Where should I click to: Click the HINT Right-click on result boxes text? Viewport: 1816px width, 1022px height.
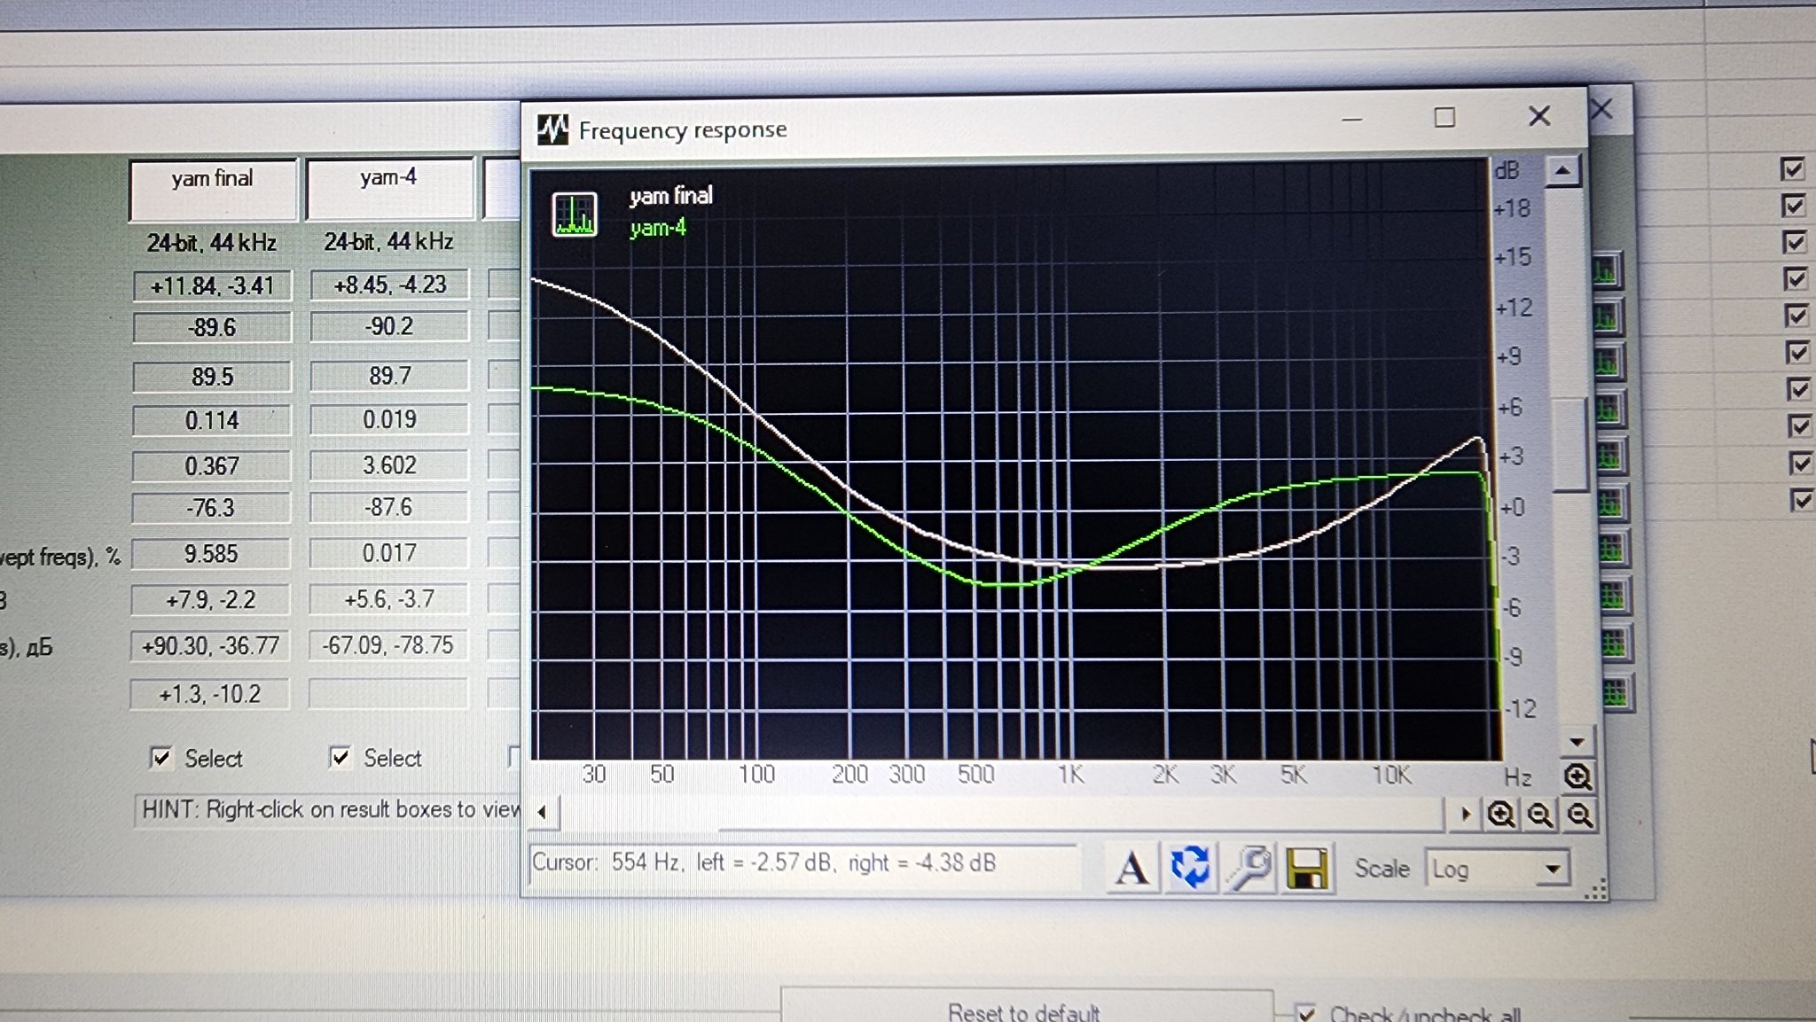coord(331,809)
